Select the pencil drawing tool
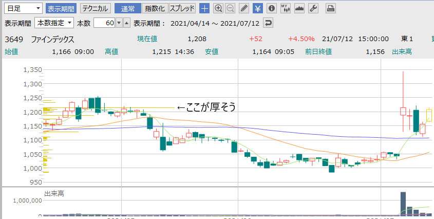434x219 pixels. point(243,8)
